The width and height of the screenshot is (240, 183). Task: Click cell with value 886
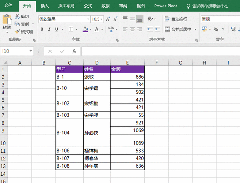click(127, 77)
